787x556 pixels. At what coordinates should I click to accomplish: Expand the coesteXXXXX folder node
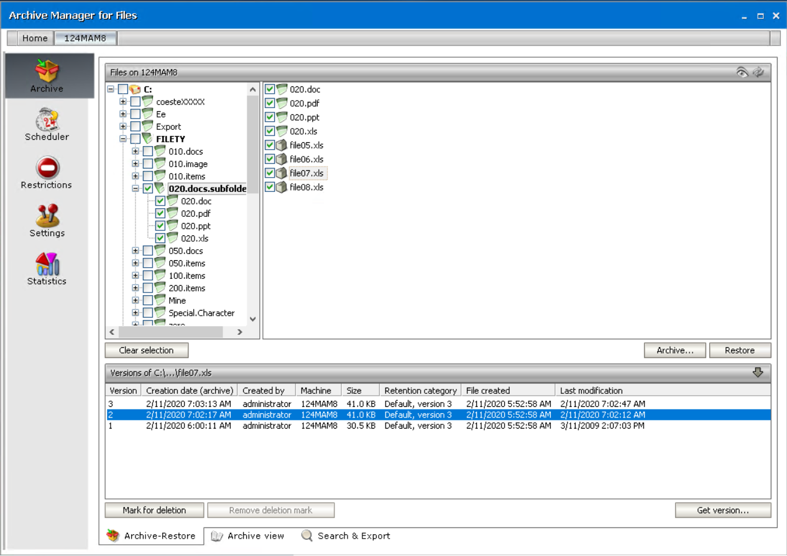(123, 102)
